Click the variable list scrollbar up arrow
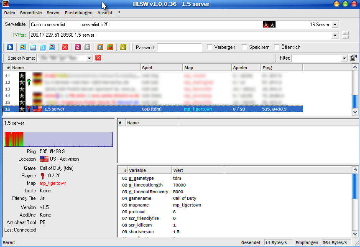Screen dimensions: 360x247 click(x=355, y=169)
